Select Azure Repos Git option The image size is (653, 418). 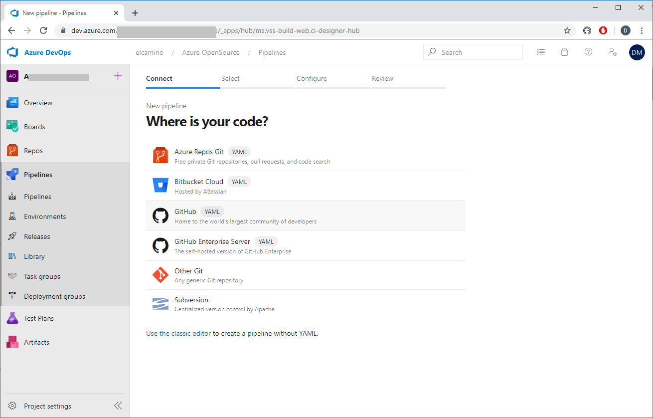tap(199, 152)
